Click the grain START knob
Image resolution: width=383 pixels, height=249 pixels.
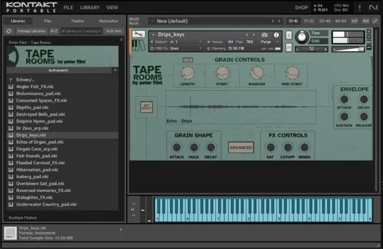(222, 73)
